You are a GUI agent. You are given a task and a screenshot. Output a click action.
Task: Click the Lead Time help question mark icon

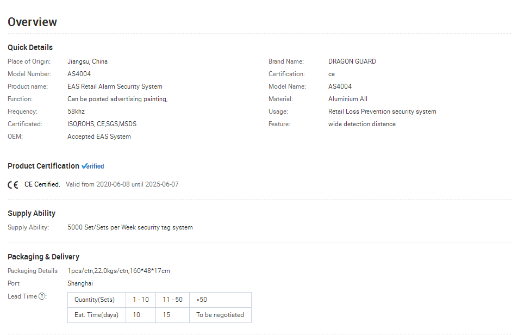tap(42, 296)
